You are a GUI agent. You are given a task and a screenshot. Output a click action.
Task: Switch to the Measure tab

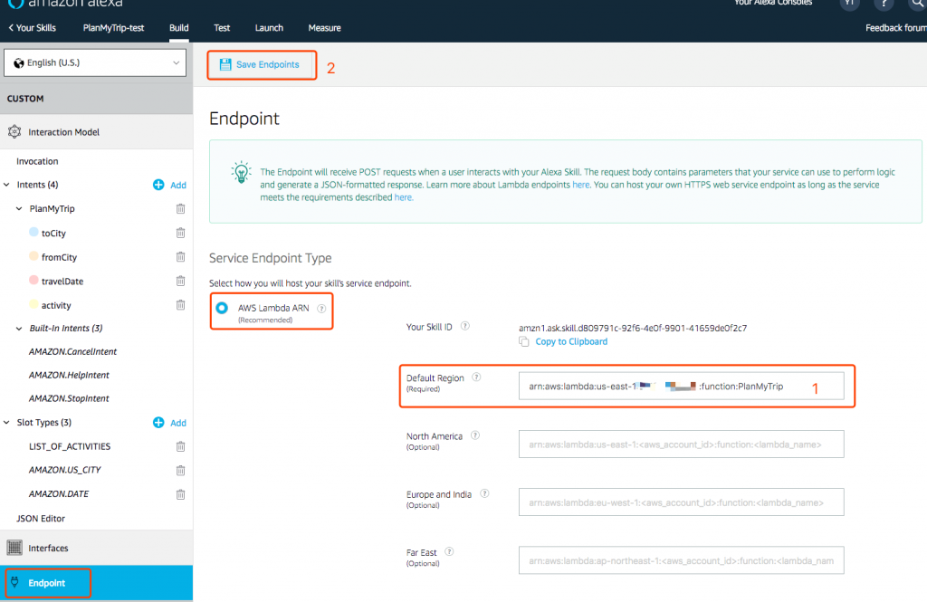[x=325, y=28]
